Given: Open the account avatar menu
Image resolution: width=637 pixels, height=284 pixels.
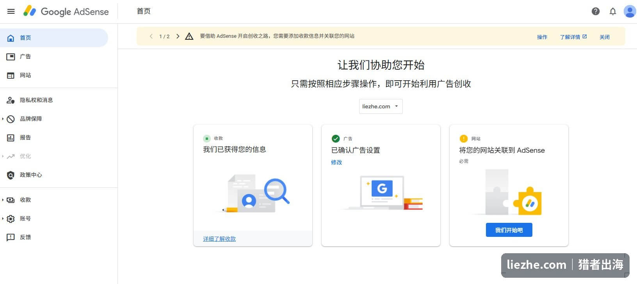Looking at the screenshot, I should pyautogui.click(x=630, y=11).
